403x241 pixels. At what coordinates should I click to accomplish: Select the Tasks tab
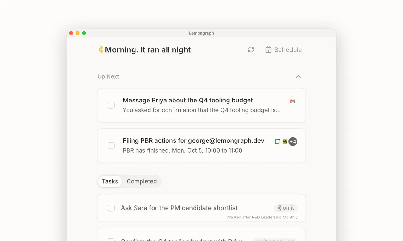coord(110,181)
